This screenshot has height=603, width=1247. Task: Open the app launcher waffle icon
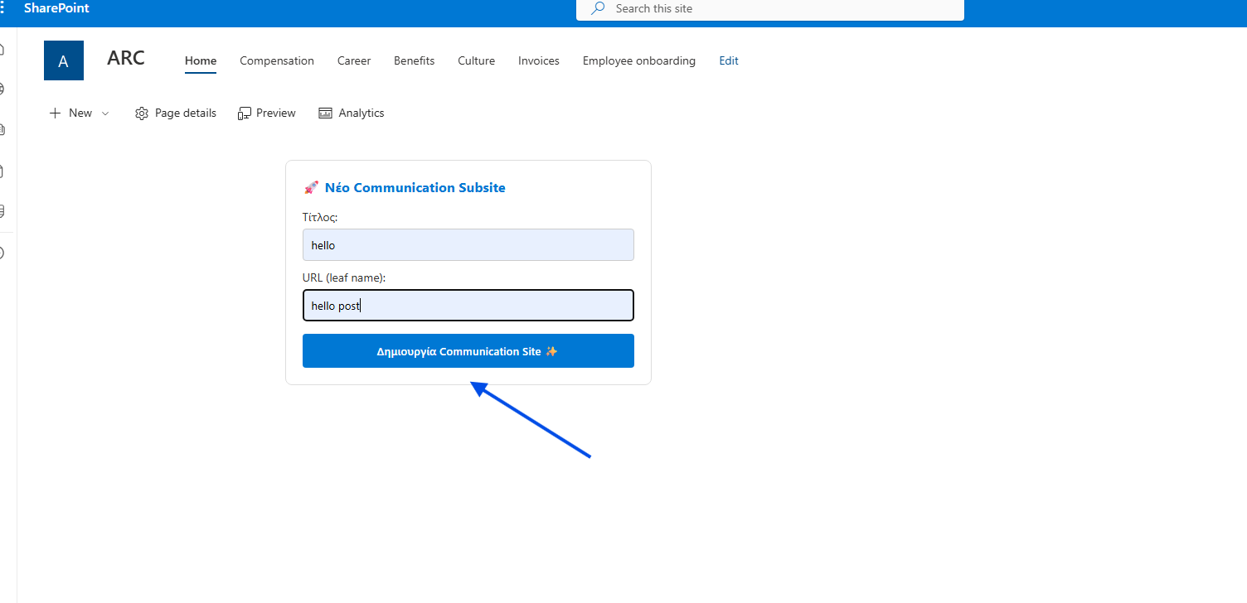coord(2,8)
